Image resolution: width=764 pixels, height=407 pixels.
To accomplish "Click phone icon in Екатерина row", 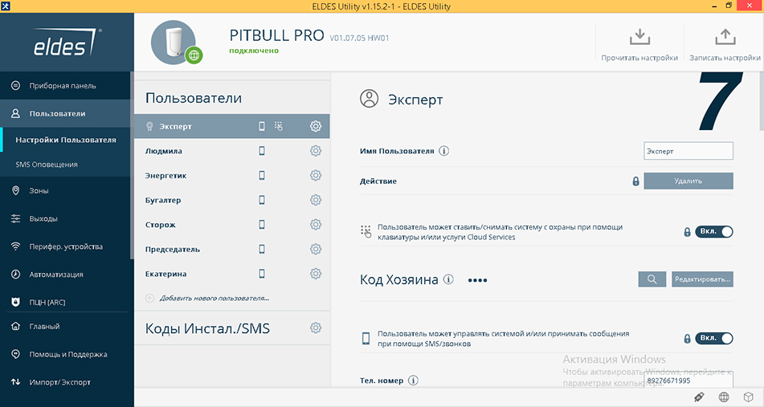I will pyautogui.click(x=262, y=274).
